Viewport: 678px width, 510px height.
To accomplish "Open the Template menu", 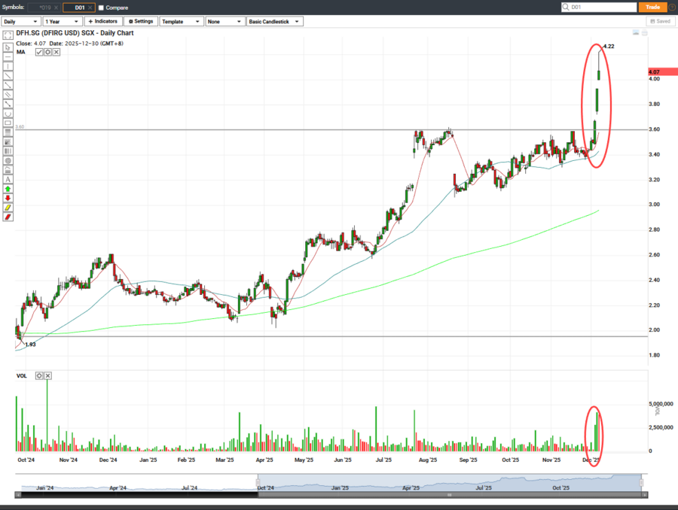I will click(x=181, y=22).
